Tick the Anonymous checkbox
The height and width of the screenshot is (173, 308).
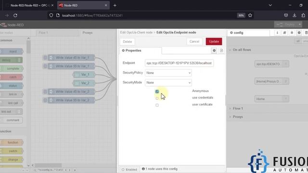157,91
